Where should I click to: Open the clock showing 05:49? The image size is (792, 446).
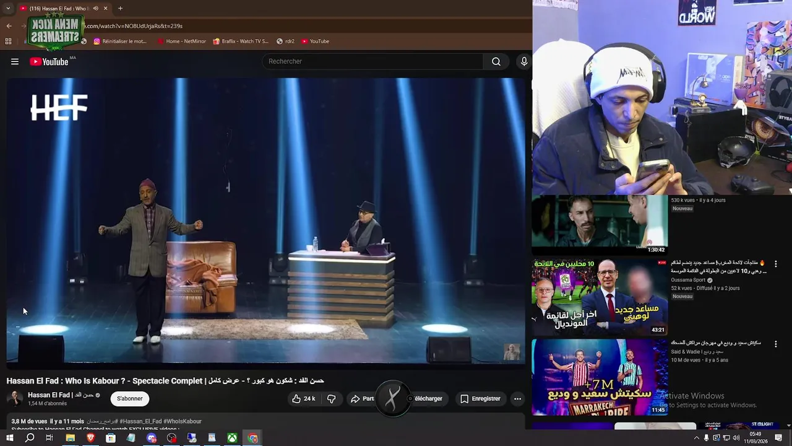point(755,438)
